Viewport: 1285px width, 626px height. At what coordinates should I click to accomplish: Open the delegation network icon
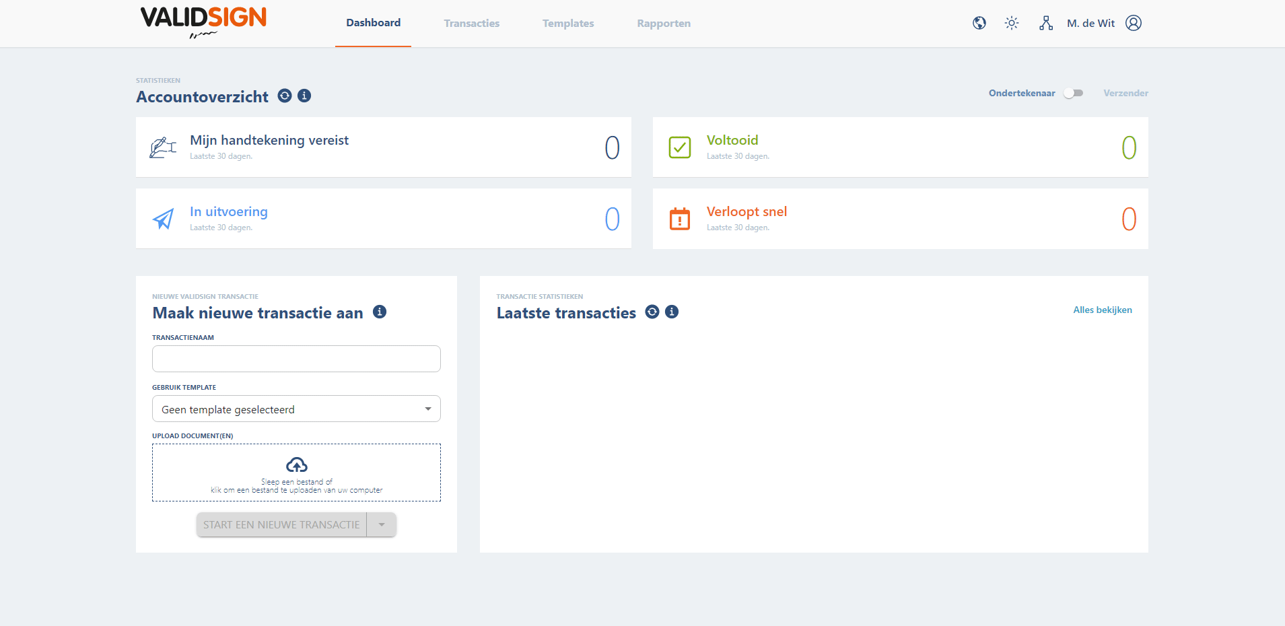pos(1046,23)
